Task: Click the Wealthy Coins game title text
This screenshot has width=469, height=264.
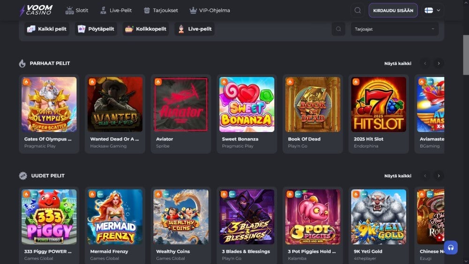Action: (x=173, y=251)
